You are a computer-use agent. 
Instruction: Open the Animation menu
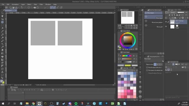15,4
